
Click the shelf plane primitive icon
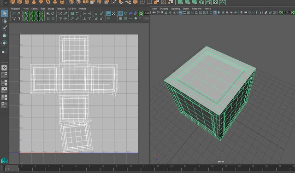click(41, 2)
